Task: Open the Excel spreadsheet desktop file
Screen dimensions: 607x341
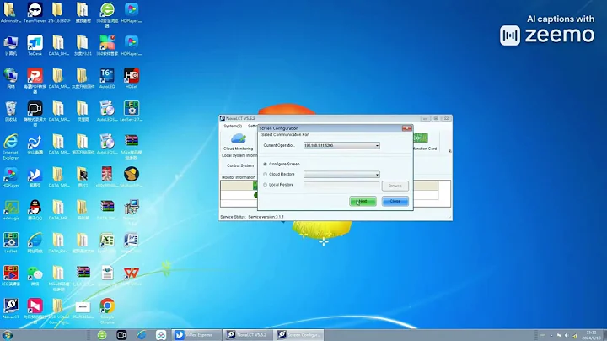Action: click(107, 243)
